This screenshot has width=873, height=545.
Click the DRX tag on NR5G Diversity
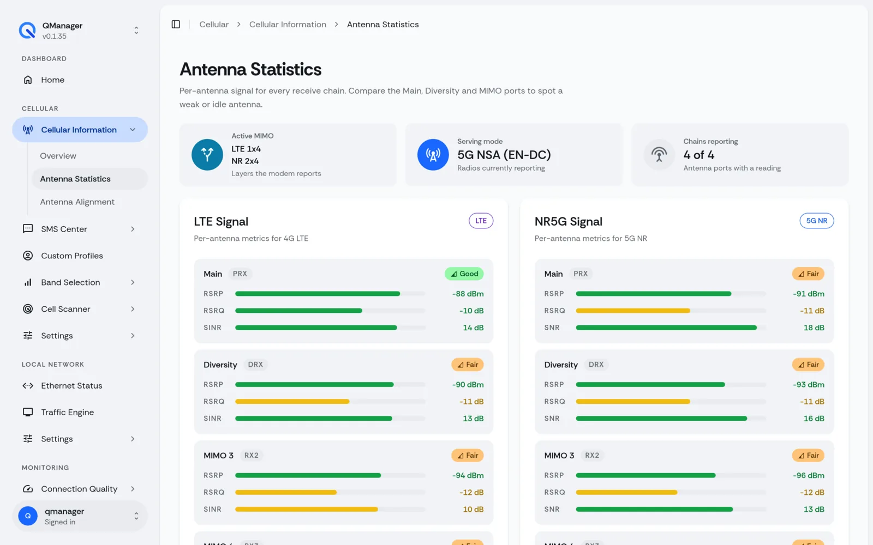point(596,365)
